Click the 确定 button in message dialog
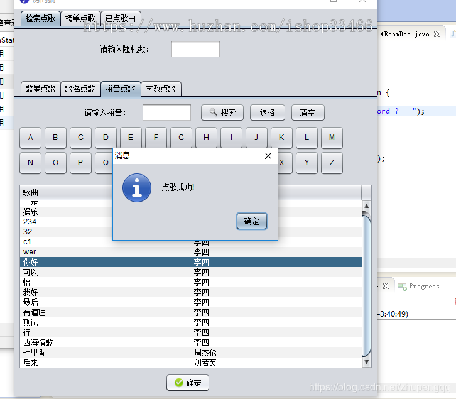The height and width of the screenshot is (399, 456). (252, 221)
